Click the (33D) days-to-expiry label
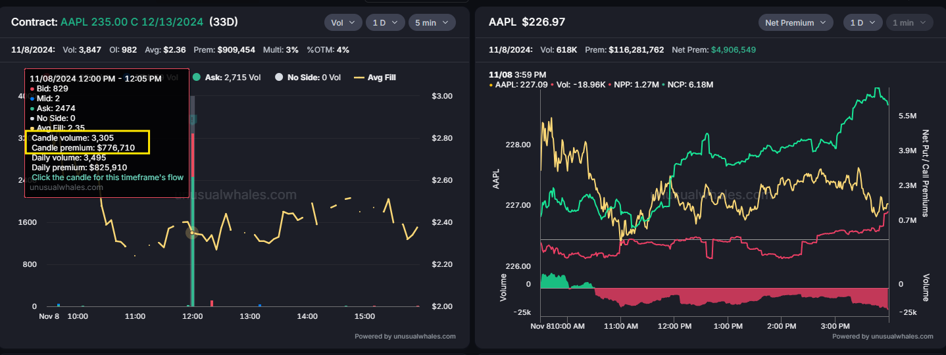The height and width of the screenshot is (355, 946). (x=224, y=22)
